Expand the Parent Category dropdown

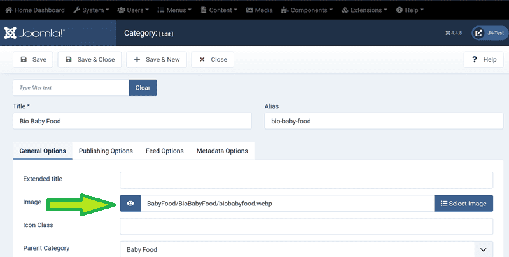(483, 249)
